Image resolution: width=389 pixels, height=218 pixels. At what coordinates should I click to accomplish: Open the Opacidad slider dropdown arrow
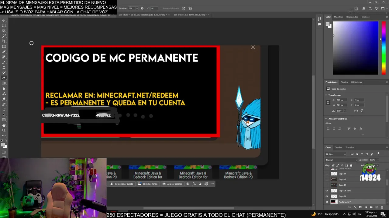pos(377,160)
